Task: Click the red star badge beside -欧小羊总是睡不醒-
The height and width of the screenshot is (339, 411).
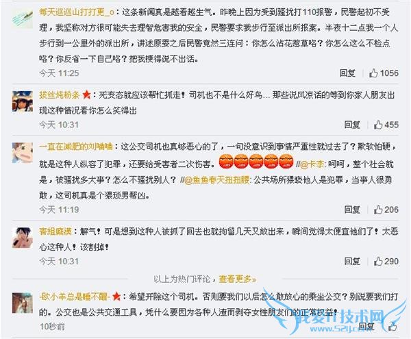Action: [116, 297]
